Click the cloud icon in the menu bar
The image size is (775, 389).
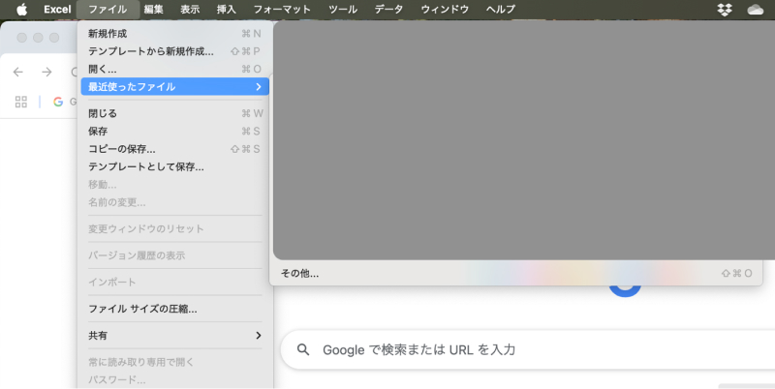pos(755,10)
